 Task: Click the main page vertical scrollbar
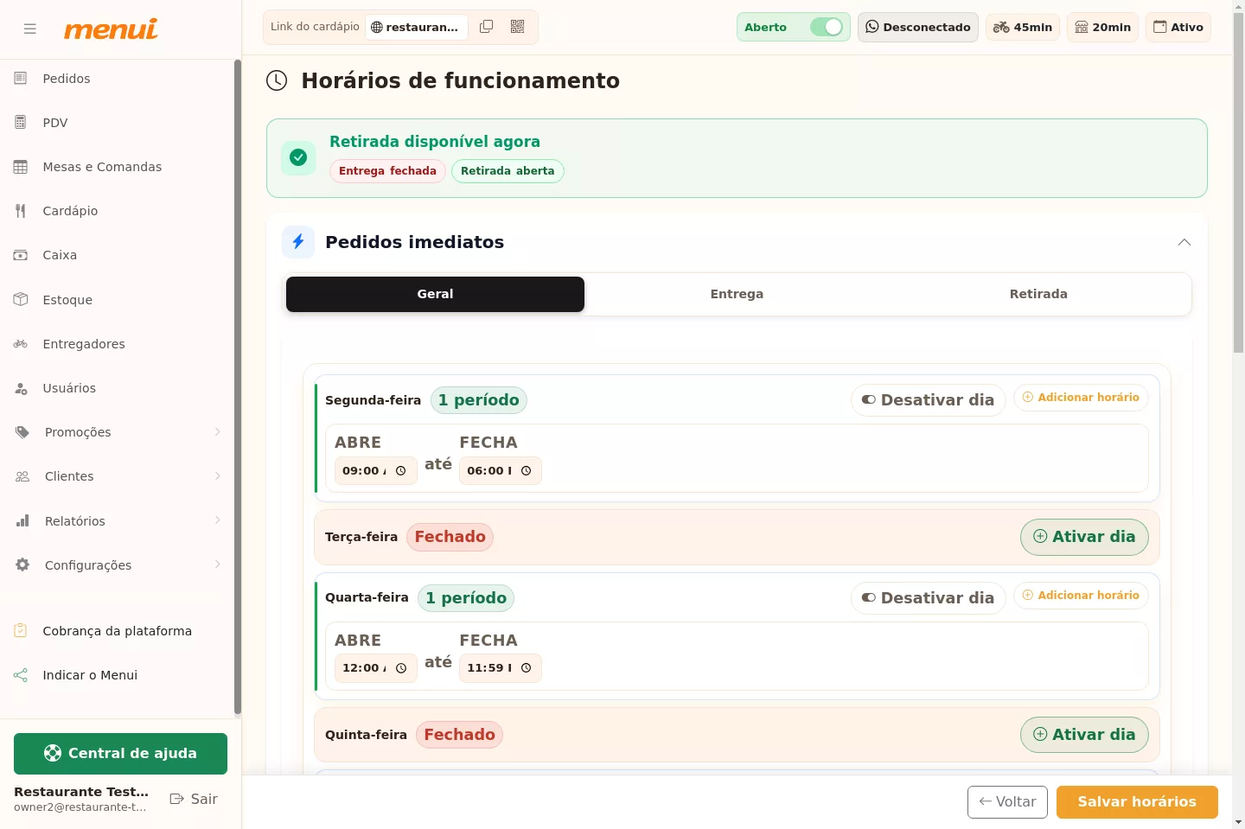point(1238,183)
